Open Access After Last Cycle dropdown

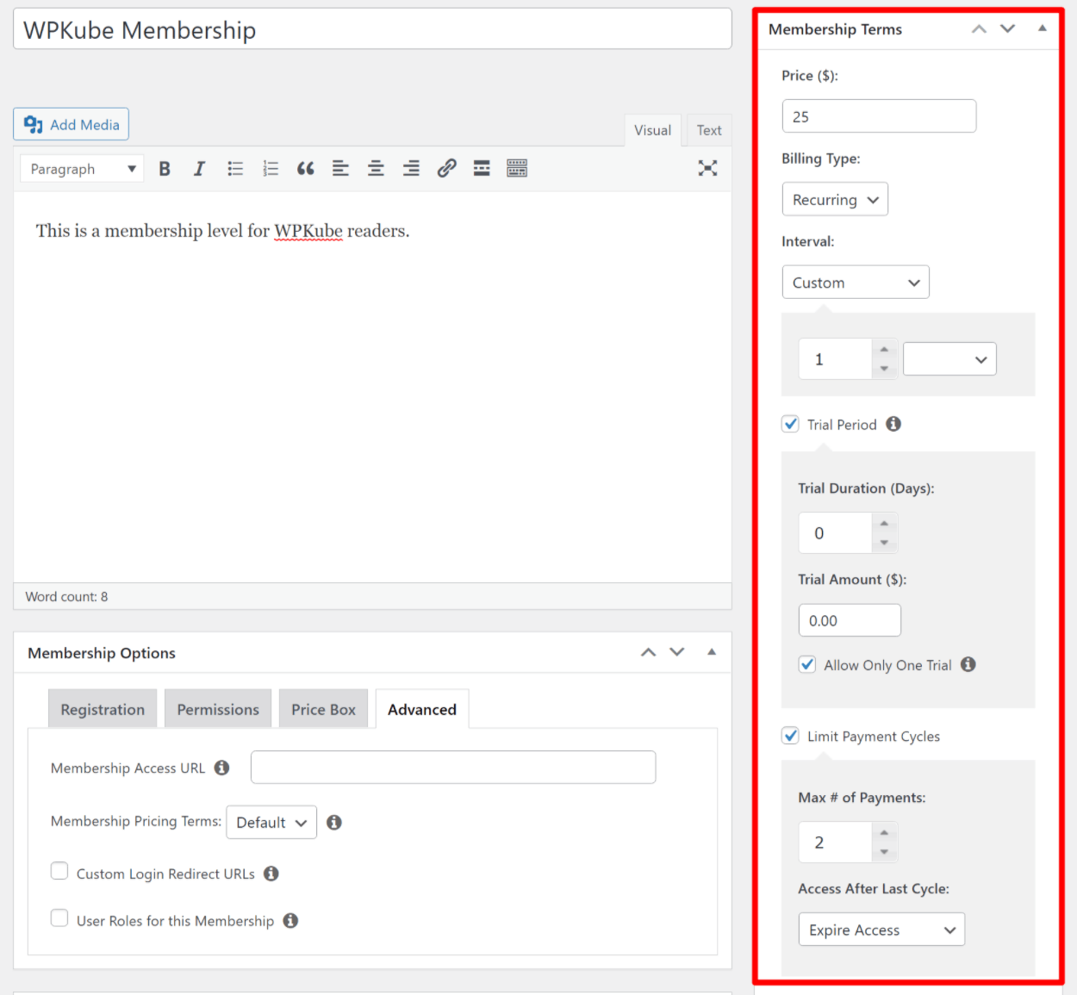coord(881,930)
